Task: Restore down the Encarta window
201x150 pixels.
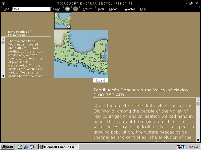Action: [x=191, y=3]
